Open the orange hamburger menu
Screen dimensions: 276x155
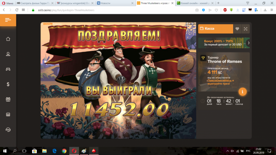(x=8, y=20)
